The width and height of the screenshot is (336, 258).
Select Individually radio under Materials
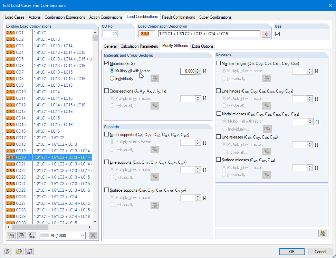(112, 78)
